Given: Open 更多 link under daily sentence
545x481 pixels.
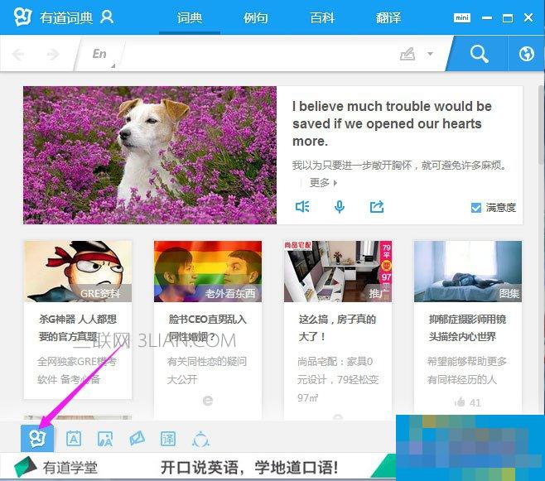Looking at the screenshot, I should click(x=323, y=183).
